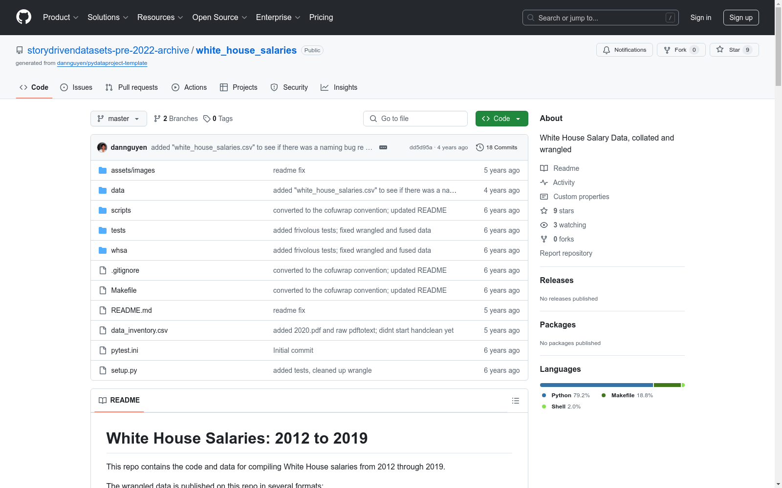
Task: Click the star icon beside 9 stars
Action: (x=544, y=211)
